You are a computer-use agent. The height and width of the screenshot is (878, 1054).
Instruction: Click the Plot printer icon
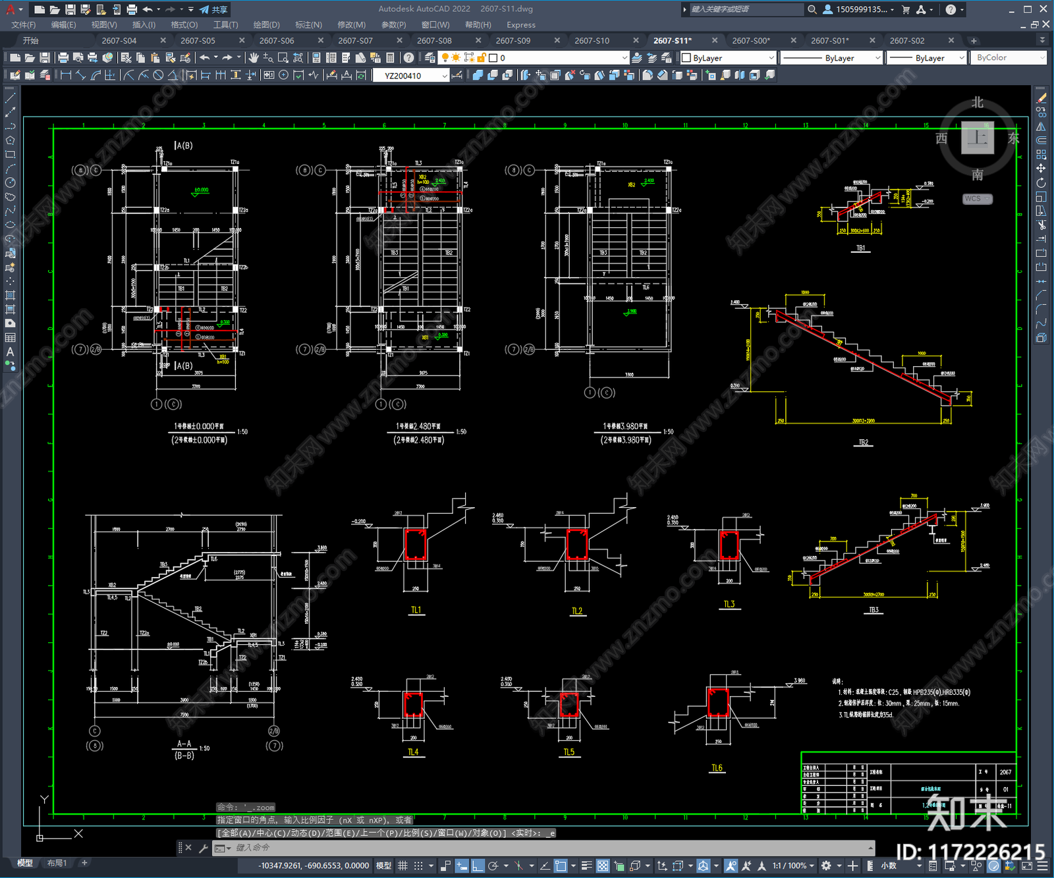[64, 58]
